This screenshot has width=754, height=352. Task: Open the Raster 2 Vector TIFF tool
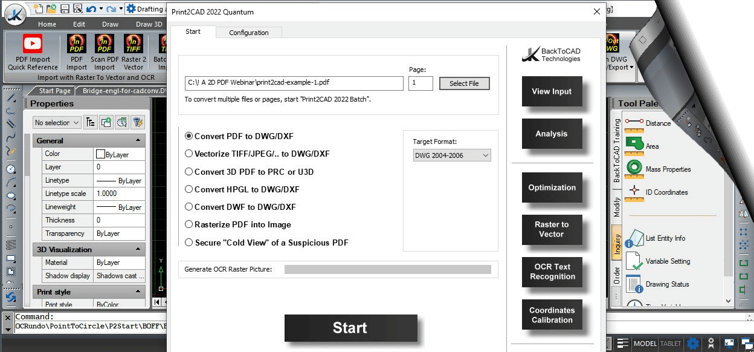(x=134, y=52)
